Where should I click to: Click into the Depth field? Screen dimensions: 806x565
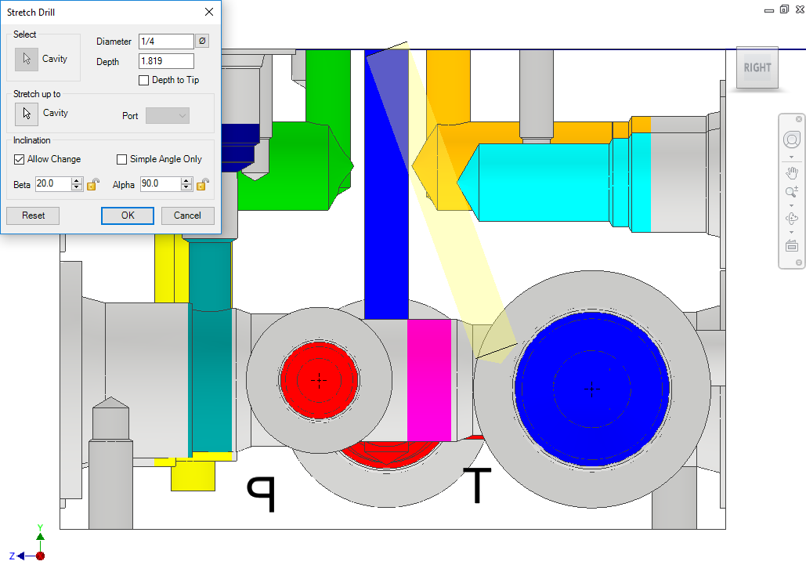coord(166,61)
